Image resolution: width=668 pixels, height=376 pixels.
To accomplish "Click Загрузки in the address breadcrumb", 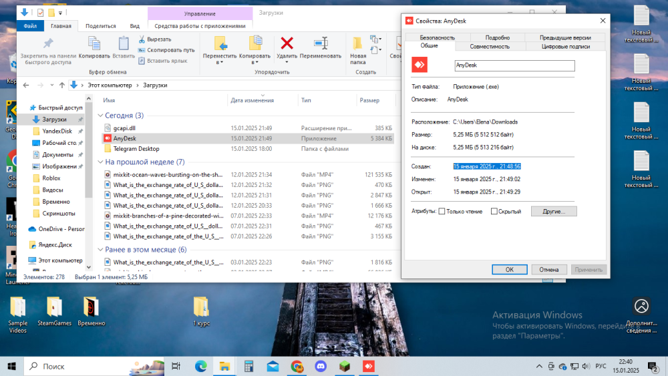I will click(155, 85).
